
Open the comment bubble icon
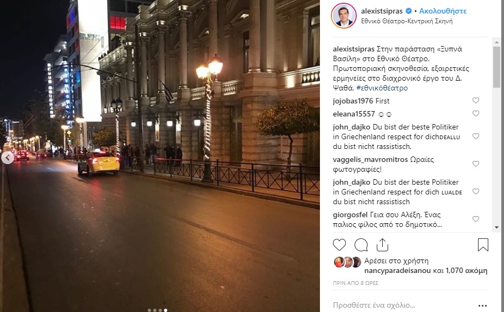tap(361, 245)
